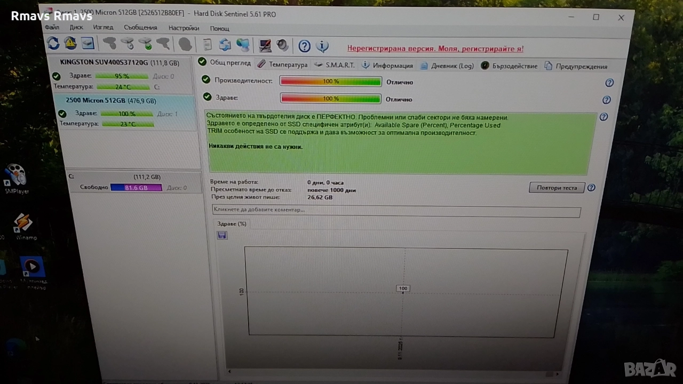
Task: Open the Winamp desktop icon
Action: (25, 227)
